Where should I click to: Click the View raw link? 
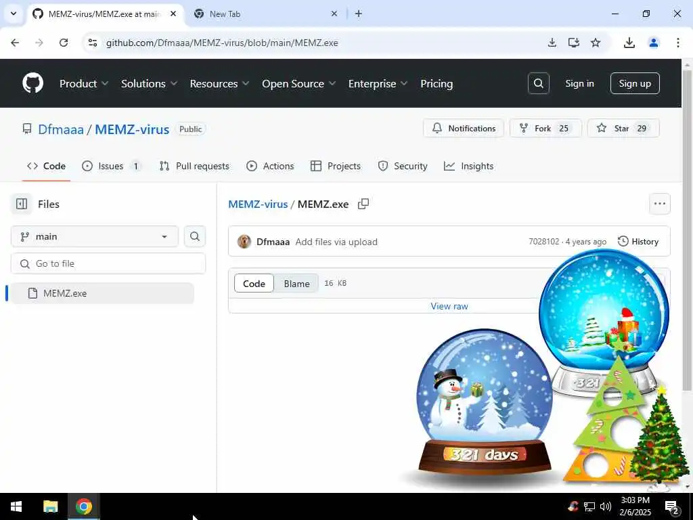[x=449, y=306]
